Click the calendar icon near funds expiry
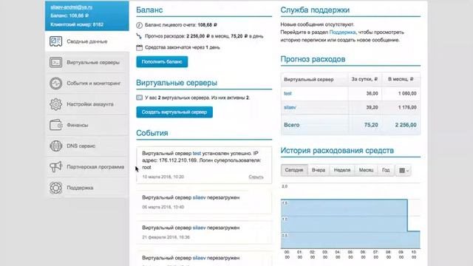473x266 pixels. (139, 47)
